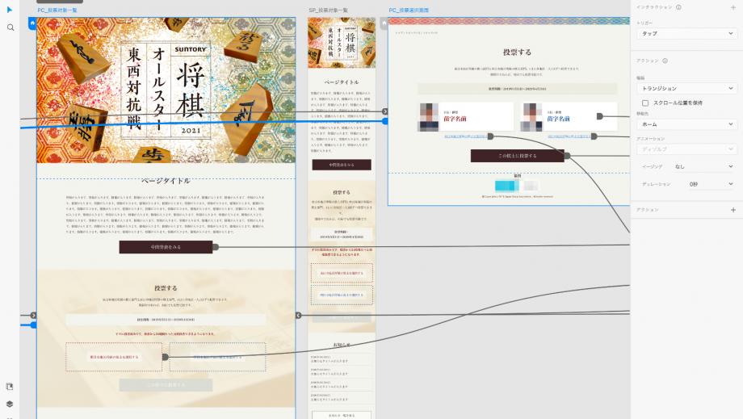Open the イージング dropdown set to なし
Screen dimensions: 743x419
pyautogui.click(x=703, y=166)
